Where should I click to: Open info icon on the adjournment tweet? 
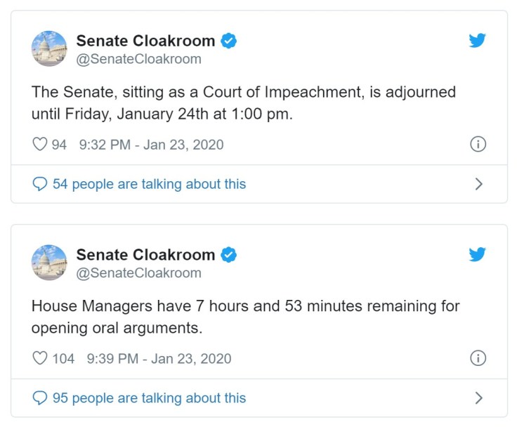tap(478, 145)
